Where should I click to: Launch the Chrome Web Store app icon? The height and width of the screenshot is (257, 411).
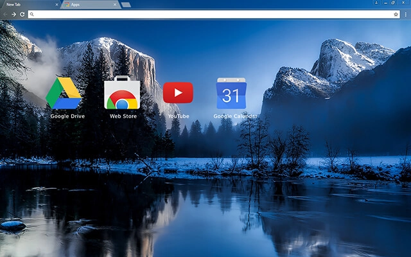coord(122,93)
